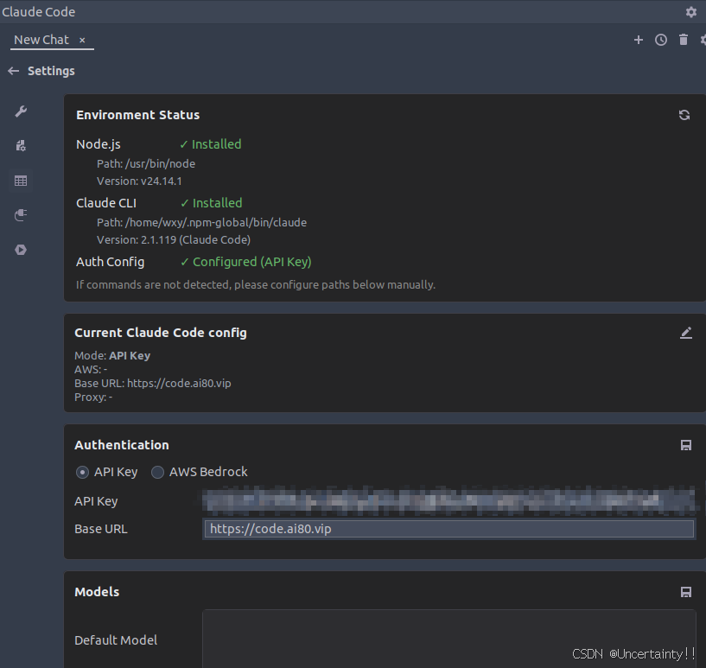Click the Node.js Installed status
This screenshot has width=706, height=668.
click(x=211, y=144)
